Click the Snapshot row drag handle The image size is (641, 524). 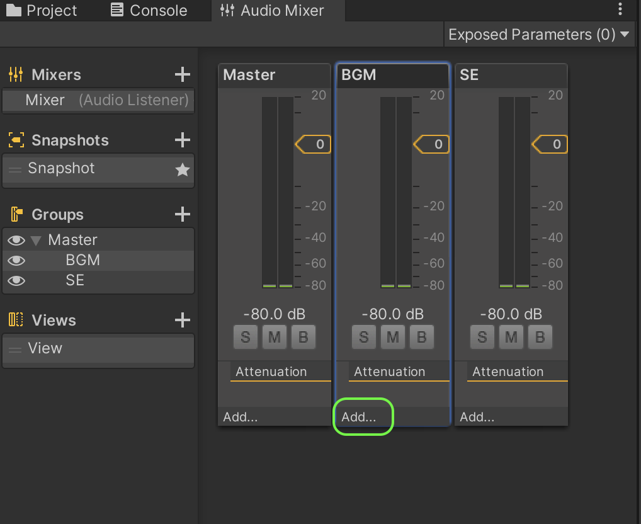15,170
